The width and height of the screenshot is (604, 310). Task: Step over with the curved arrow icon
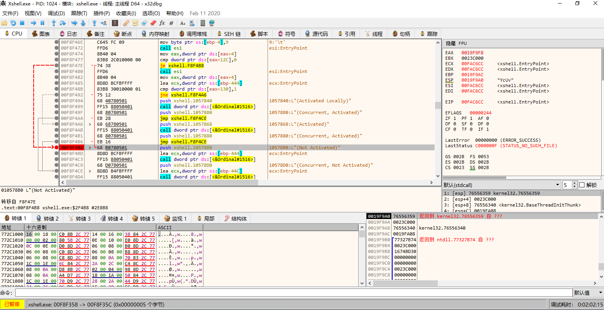62,23
